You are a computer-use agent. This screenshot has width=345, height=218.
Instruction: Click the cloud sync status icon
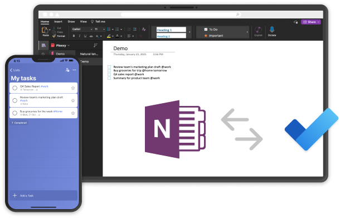point(295,22)
